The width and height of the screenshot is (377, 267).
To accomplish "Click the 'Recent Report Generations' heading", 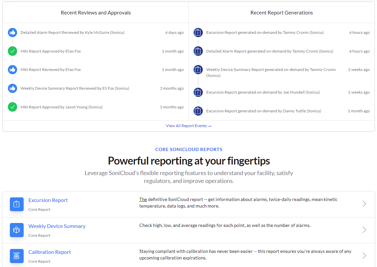I will coord(282,13).
